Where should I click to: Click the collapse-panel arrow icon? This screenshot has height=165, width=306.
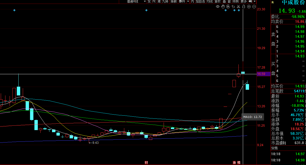coord(250,2)
